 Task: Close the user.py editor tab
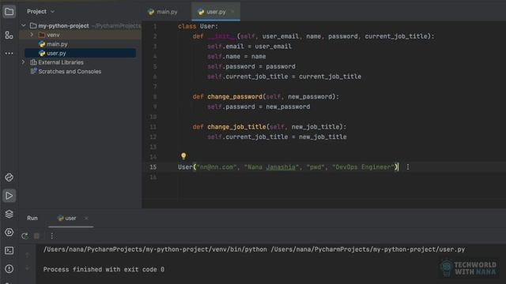point(232,12)
